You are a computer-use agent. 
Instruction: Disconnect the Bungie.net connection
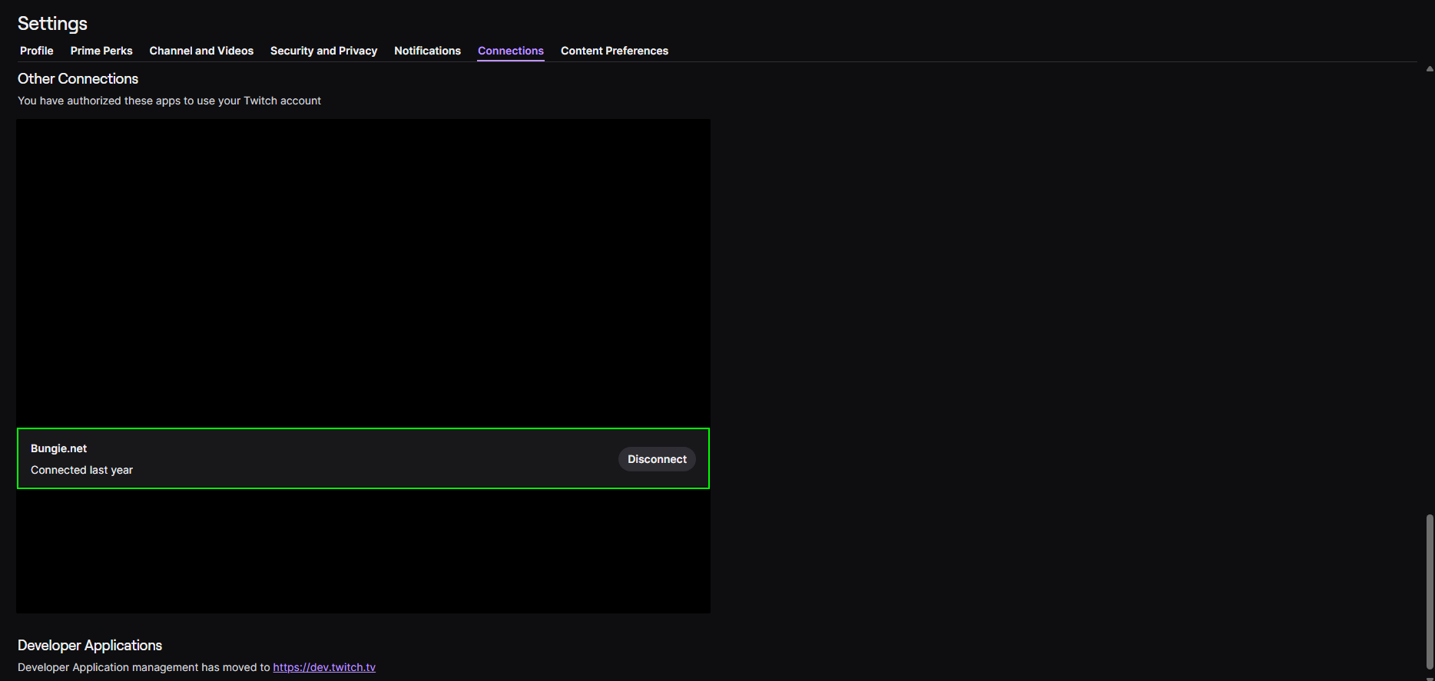click(x=657, y=459)
